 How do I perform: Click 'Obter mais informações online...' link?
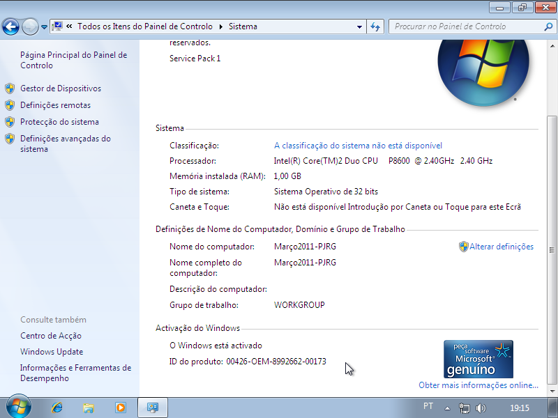(478, 385)
